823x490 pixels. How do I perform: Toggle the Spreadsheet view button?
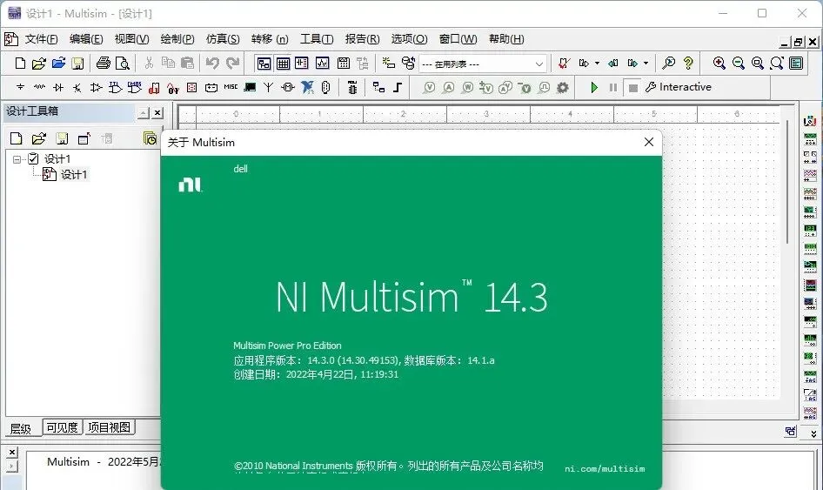point(283,64)
